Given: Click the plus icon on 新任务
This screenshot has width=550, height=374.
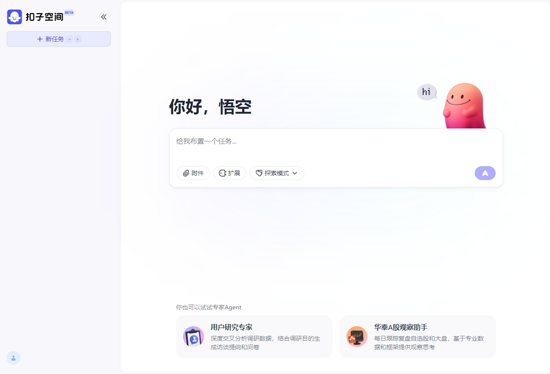Looking at the screenshot, I should (x=40, y=39).
